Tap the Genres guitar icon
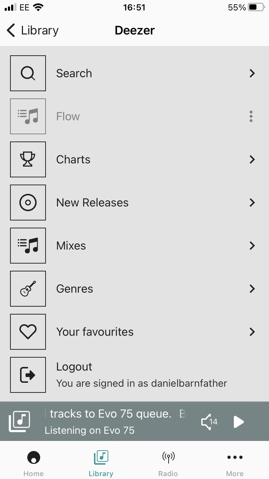 [28, 289]
